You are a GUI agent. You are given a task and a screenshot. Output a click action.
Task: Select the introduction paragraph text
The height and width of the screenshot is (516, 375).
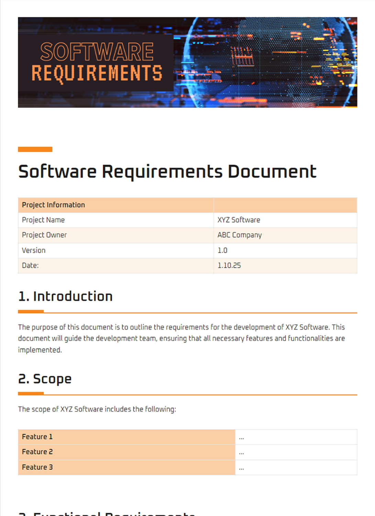pos(181,338)
